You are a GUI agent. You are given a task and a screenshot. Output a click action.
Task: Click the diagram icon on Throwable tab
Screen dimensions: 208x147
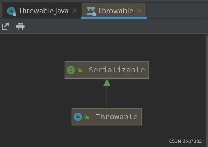[91, 11]
